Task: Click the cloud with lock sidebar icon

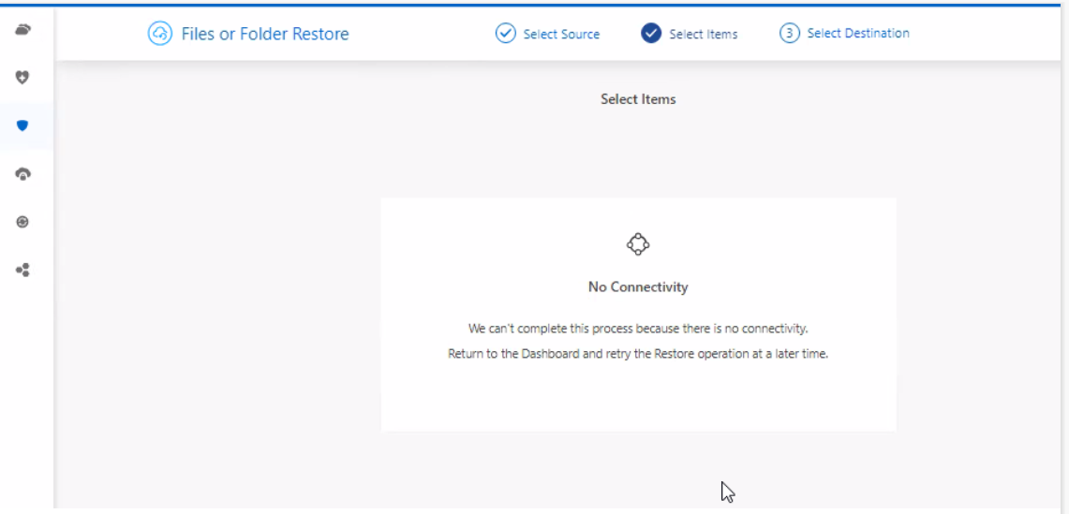Action: point(23,174)
